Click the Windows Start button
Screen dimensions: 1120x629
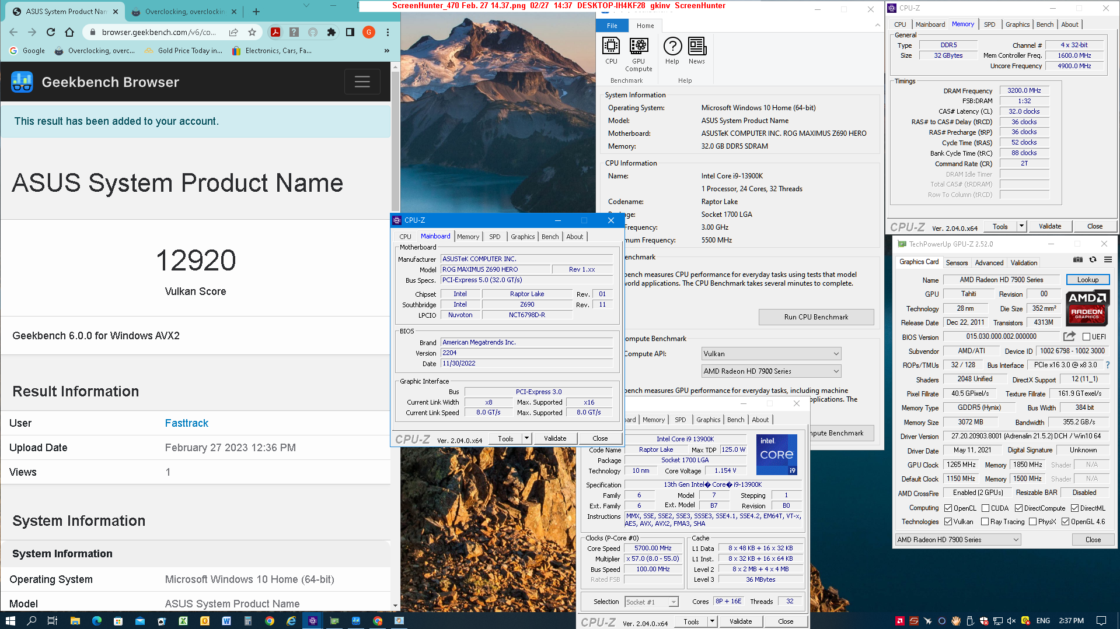pyautogui.click(x=10, y=621)
